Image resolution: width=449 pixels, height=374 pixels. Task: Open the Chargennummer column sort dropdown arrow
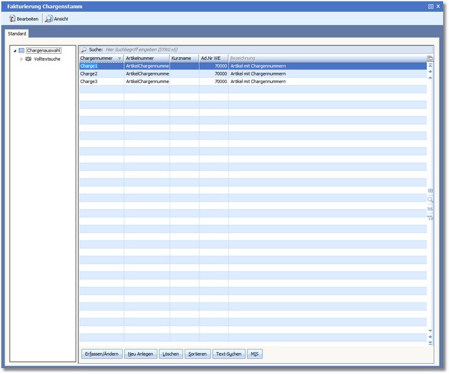120,59
